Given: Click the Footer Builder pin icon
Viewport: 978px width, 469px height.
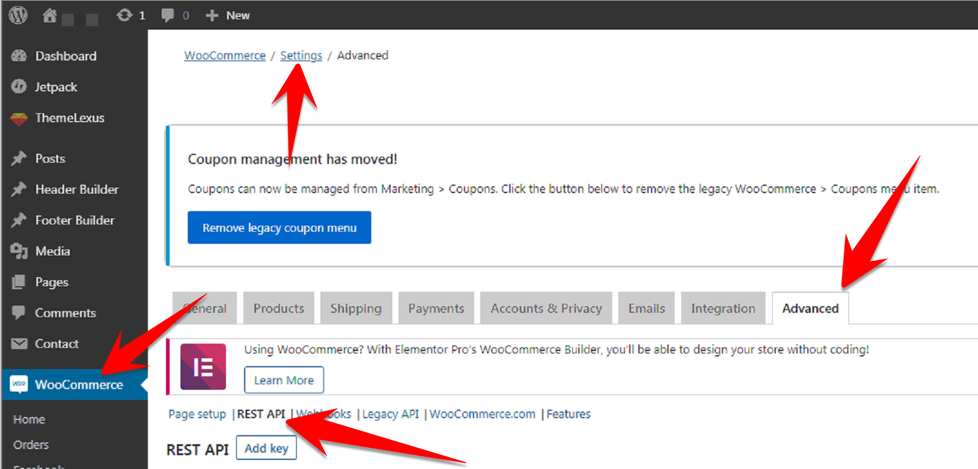Looking at the screenshot, I should [x=19, y=220].
